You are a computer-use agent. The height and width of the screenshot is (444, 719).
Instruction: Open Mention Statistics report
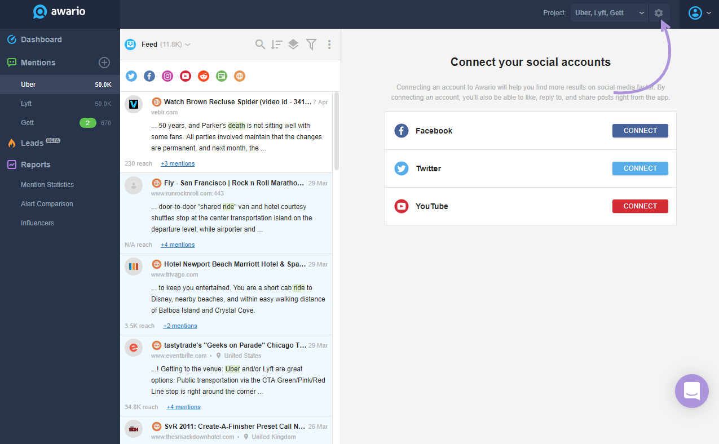coord(47,185)
